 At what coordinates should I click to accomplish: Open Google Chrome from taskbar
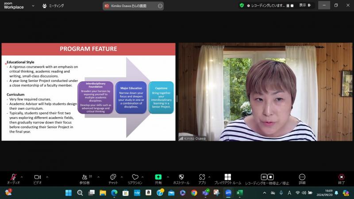[x=194, y=193]
